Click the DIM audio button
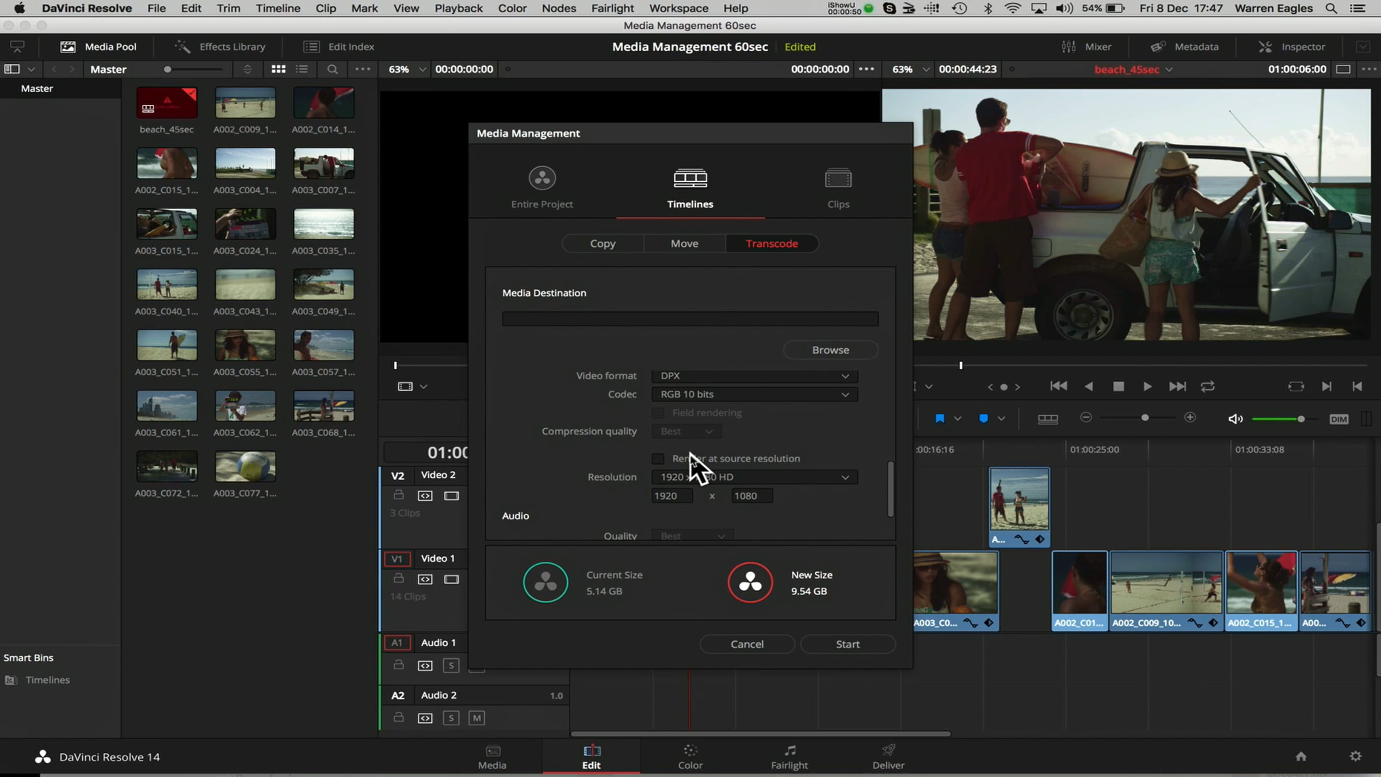The image size is (1381, 777). (x=1338, y=419)
